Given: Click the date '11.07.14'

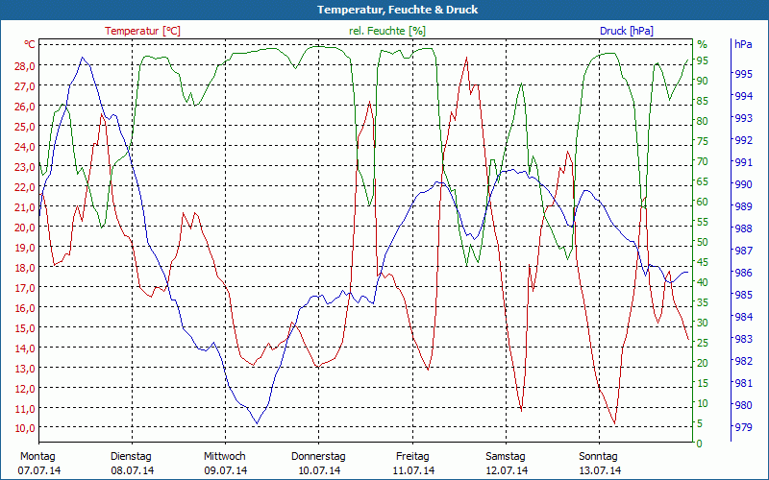Looking at the screenshot, I should click(413, 470).
